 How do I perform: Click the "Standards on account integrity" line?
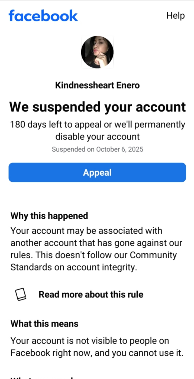(73, 267)
